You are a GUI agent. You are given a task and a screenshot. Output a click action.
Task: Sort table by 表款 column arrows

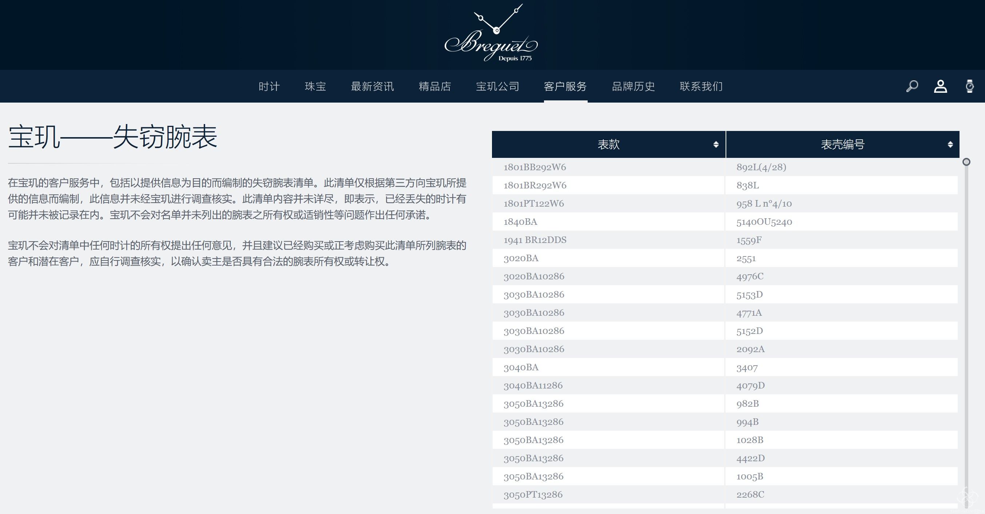(716, 144)
